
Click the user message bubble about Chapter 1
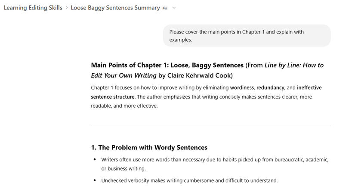246,35
